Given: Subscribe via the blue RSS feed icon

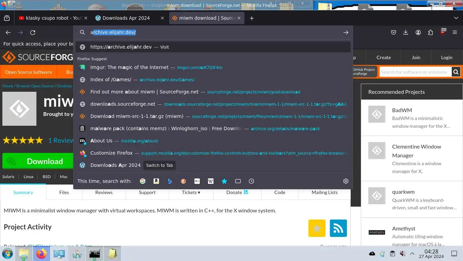Looking at the screenshot, I should 338,228.
